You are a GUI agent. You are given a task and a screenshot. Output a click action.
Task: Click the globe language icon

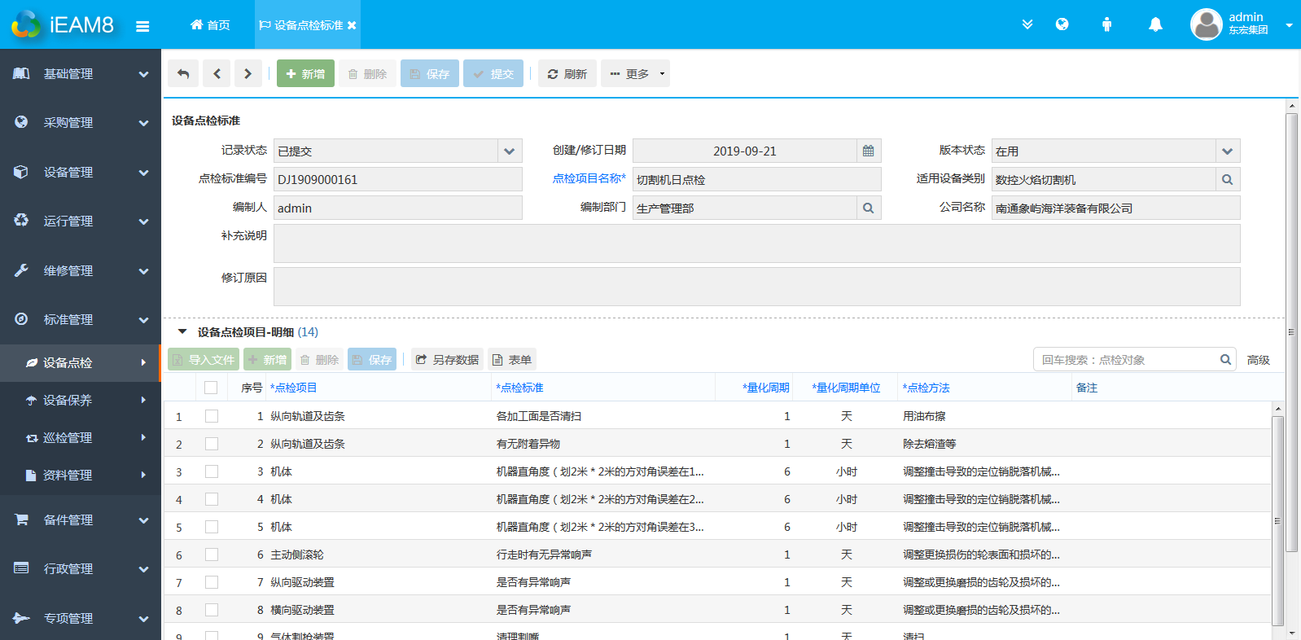click(1062, 24)
